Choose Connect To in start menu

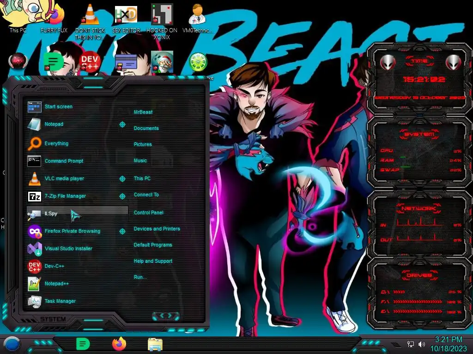[146, 195]
